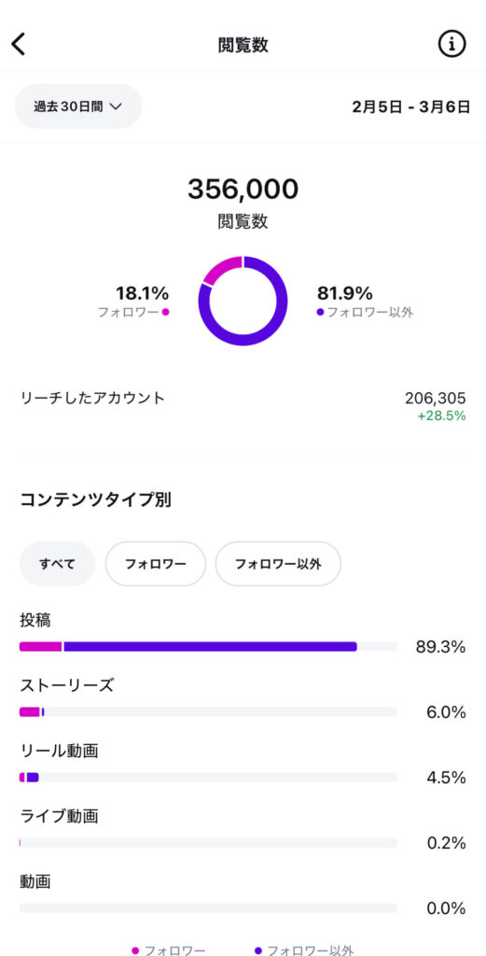Image resolution: width=486 pixels, height=956 pixels.
Task: Click the 356,000 閲覧数 total
Action: 243,189
